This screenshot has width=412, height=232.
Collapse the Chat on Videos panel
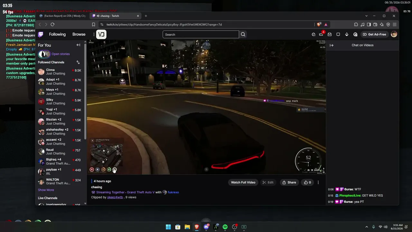click(332, 45)
